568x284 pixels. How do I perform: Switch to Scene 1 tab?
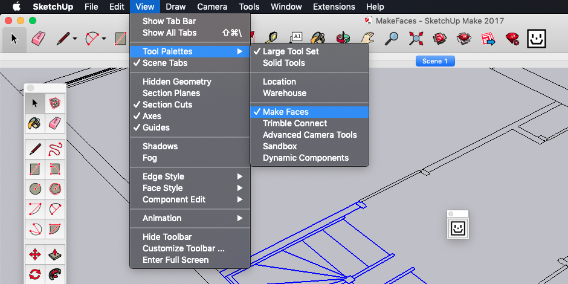tap(435, 61)
